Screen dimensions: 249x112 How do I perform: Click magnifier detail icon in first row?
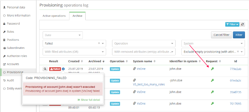[x=45, y=69]
